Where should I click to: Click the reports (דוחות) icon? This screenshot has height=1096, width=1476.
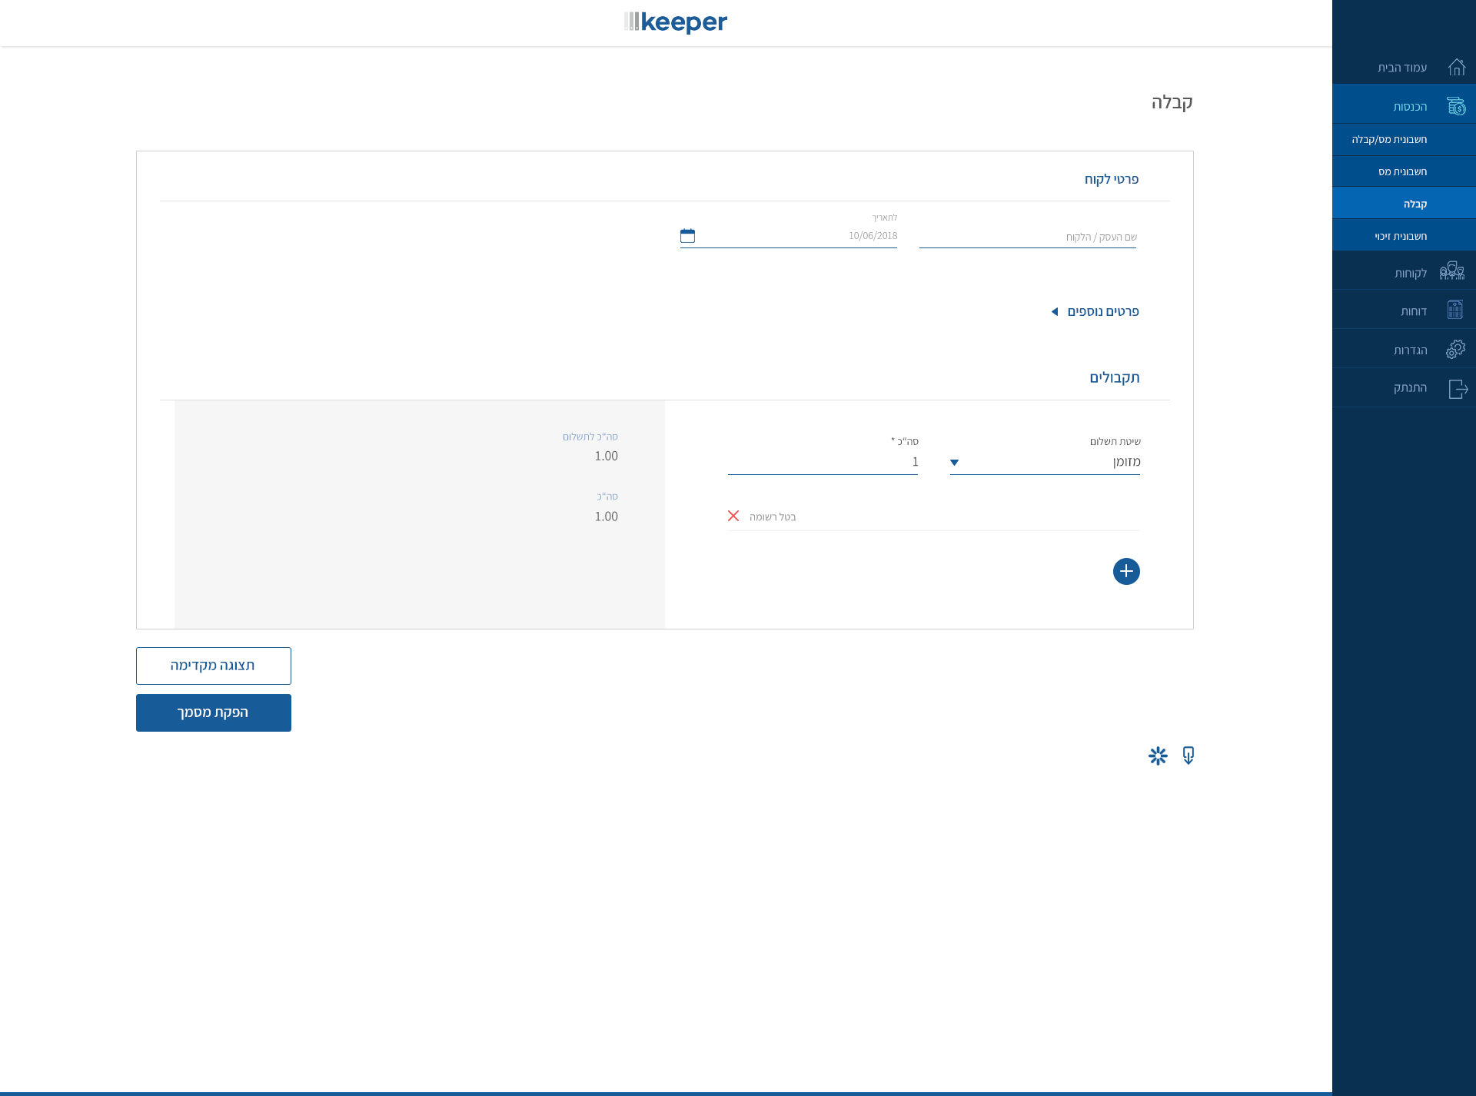point(1454,310)
